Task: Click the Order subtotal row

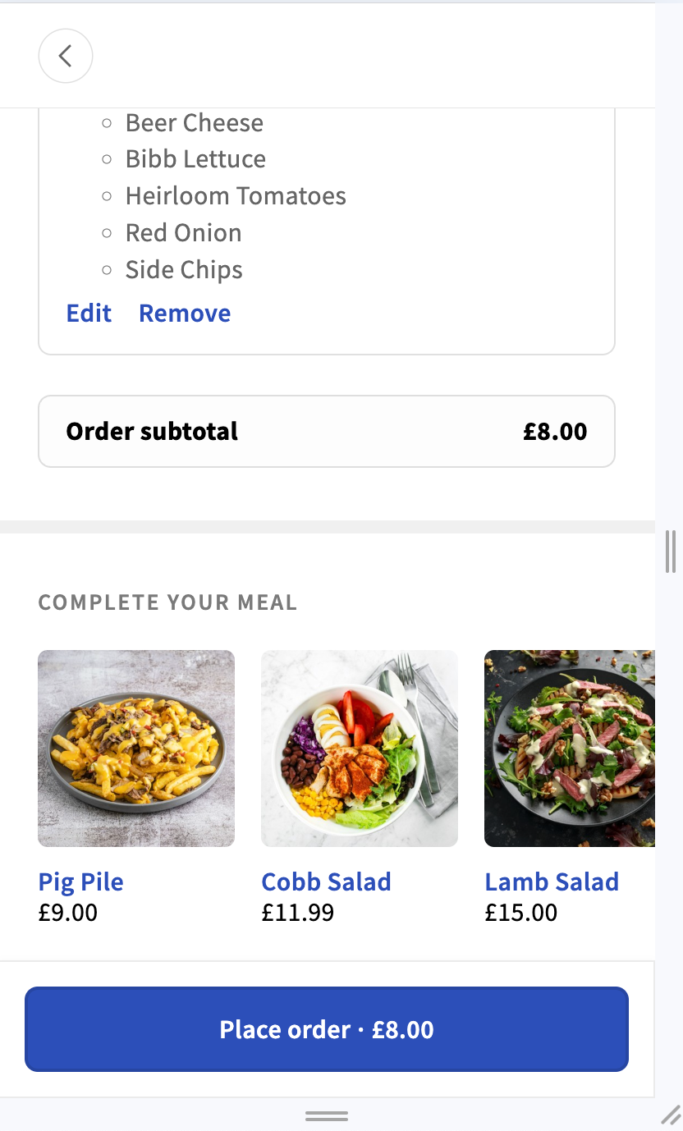Action: coord(327,432)
